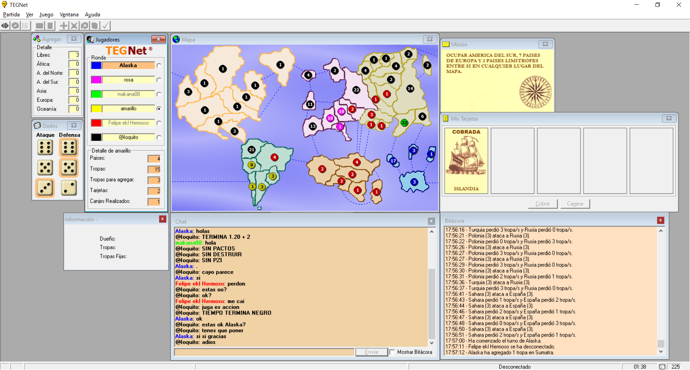The width and height of the screenshot is (690, 370).
Task: Click the list-view toolbar icon
Action: coord(25,26)
